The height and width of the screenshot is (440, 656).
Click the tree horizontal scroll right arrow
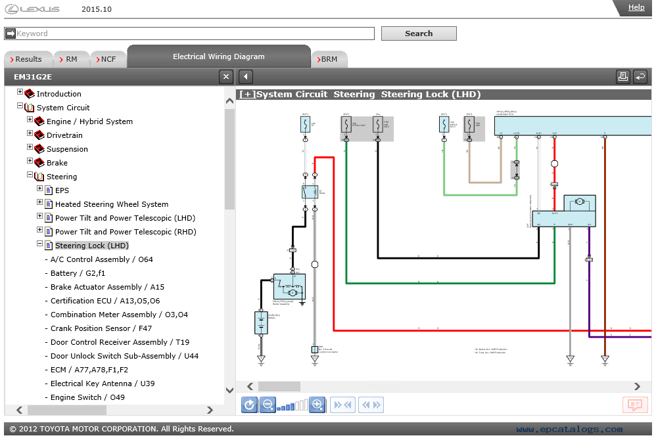210,410
